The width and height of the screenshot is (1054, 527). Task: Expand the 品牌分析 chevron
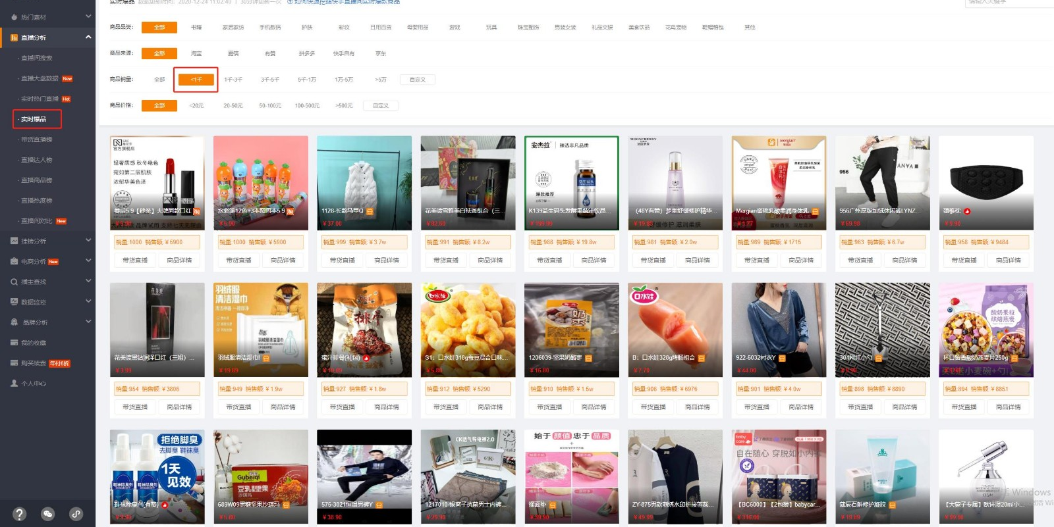pos(88,322)
